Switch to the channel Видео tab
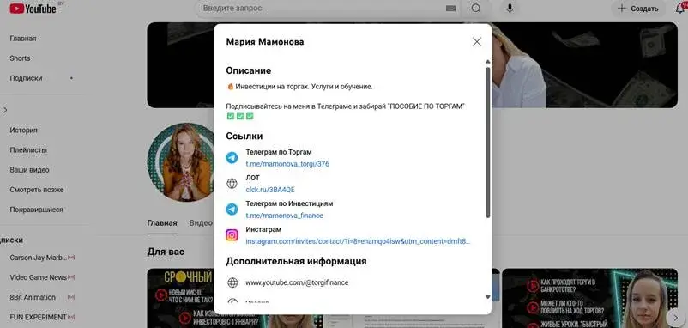 point(201,223)
